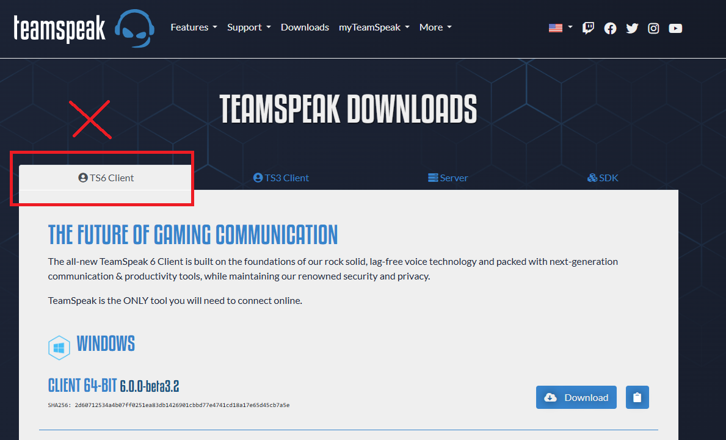
Task: Click the TeamSpeak headset logo
Action: [134, 28]
